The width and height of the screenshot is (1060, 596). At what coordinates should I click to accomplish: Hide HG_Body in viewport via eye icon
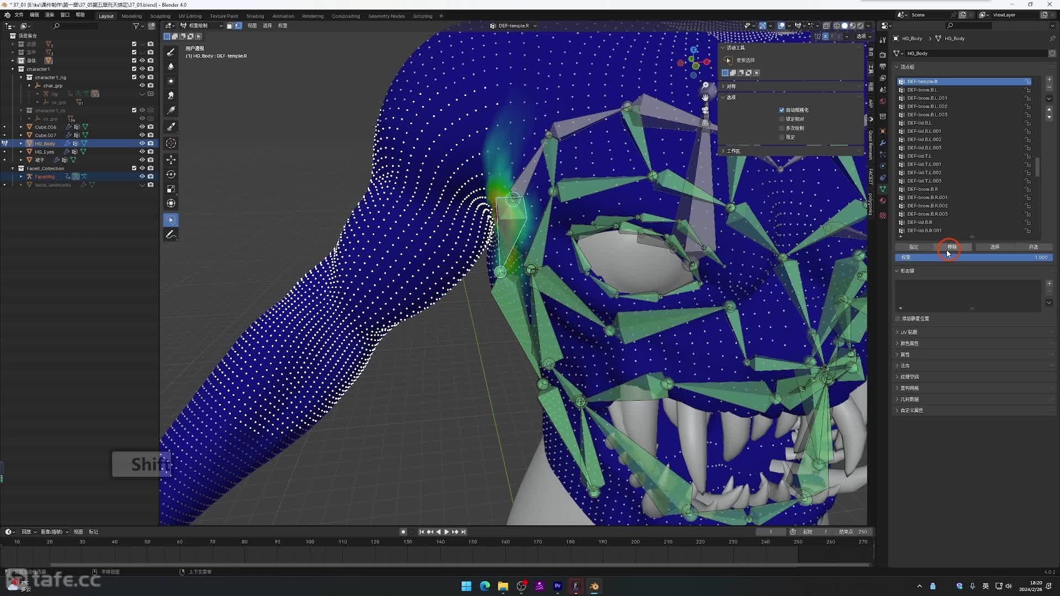pos(142,143)
